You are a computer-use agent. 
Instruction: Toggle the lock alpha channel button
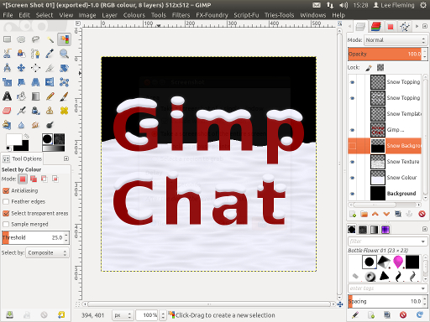(x=380, y=67)
